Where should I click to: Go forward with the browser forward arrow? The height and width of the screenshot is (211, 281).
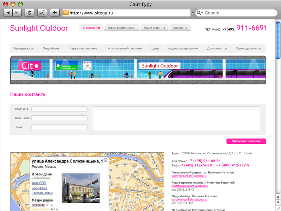pyautogui.click(x=17, y=13)
